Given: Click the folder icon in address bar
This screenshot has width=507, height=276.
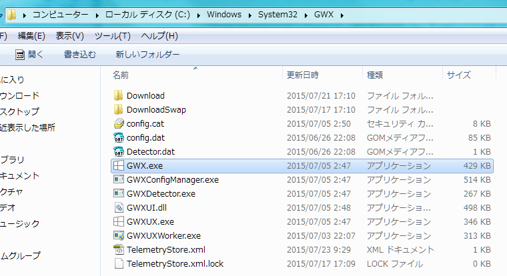Looking at the screenshot, I should [x=11, y=15].
